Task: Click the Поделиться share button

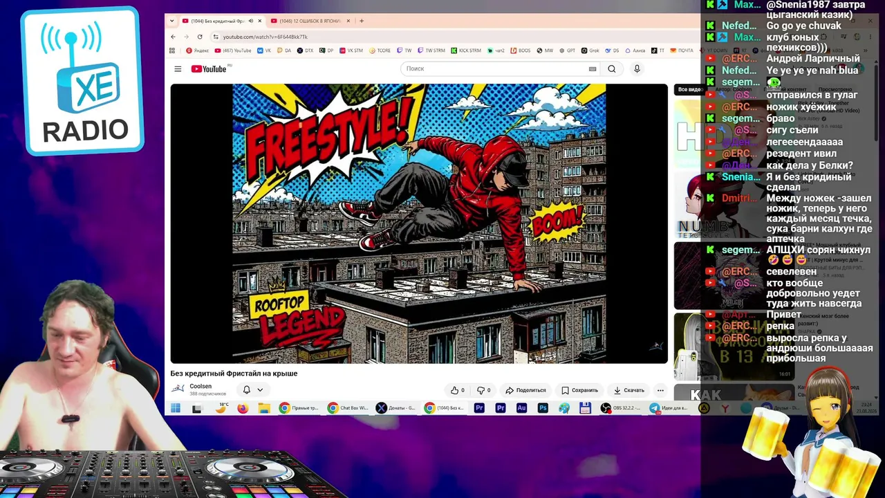Action: coord(525,390)
